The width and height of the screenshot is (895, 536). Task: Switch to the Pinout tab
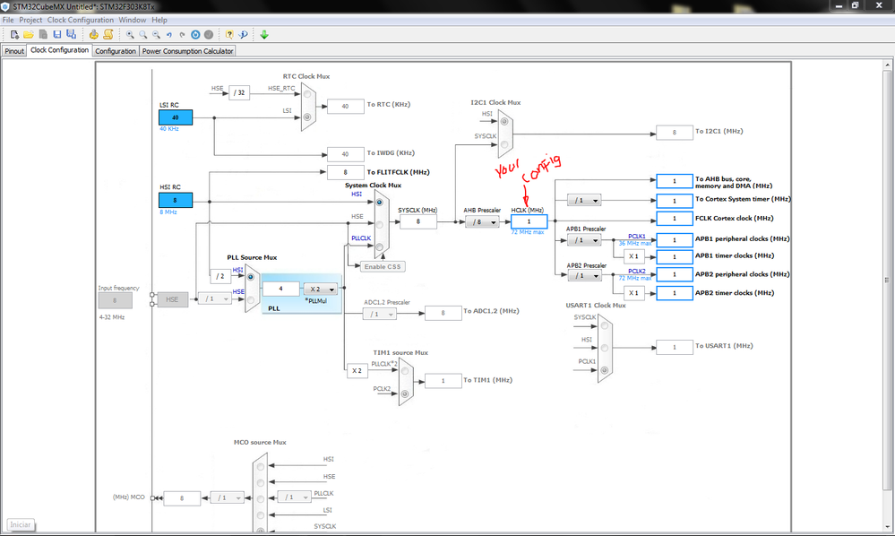(x=14, y=51)
